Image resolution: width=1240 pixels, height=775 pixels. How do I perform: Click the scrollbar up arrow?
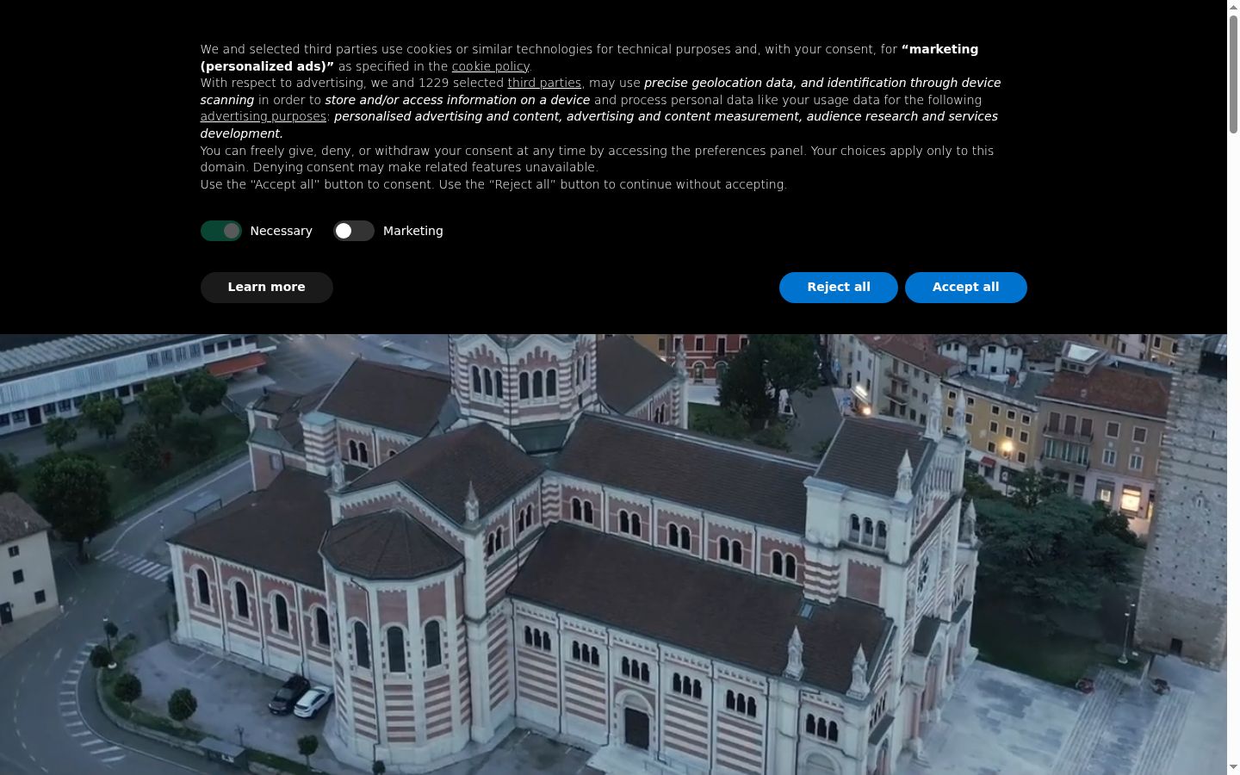click(1233, 6)
